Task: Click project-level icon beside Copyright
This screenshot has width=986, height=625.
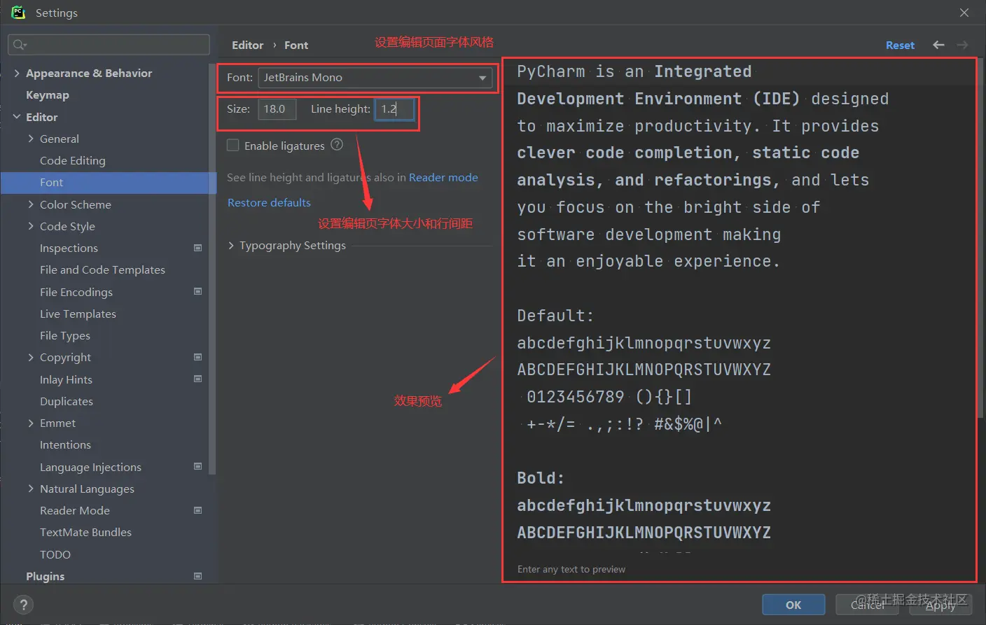Action: pyautogui.click(x=197, y=357)
